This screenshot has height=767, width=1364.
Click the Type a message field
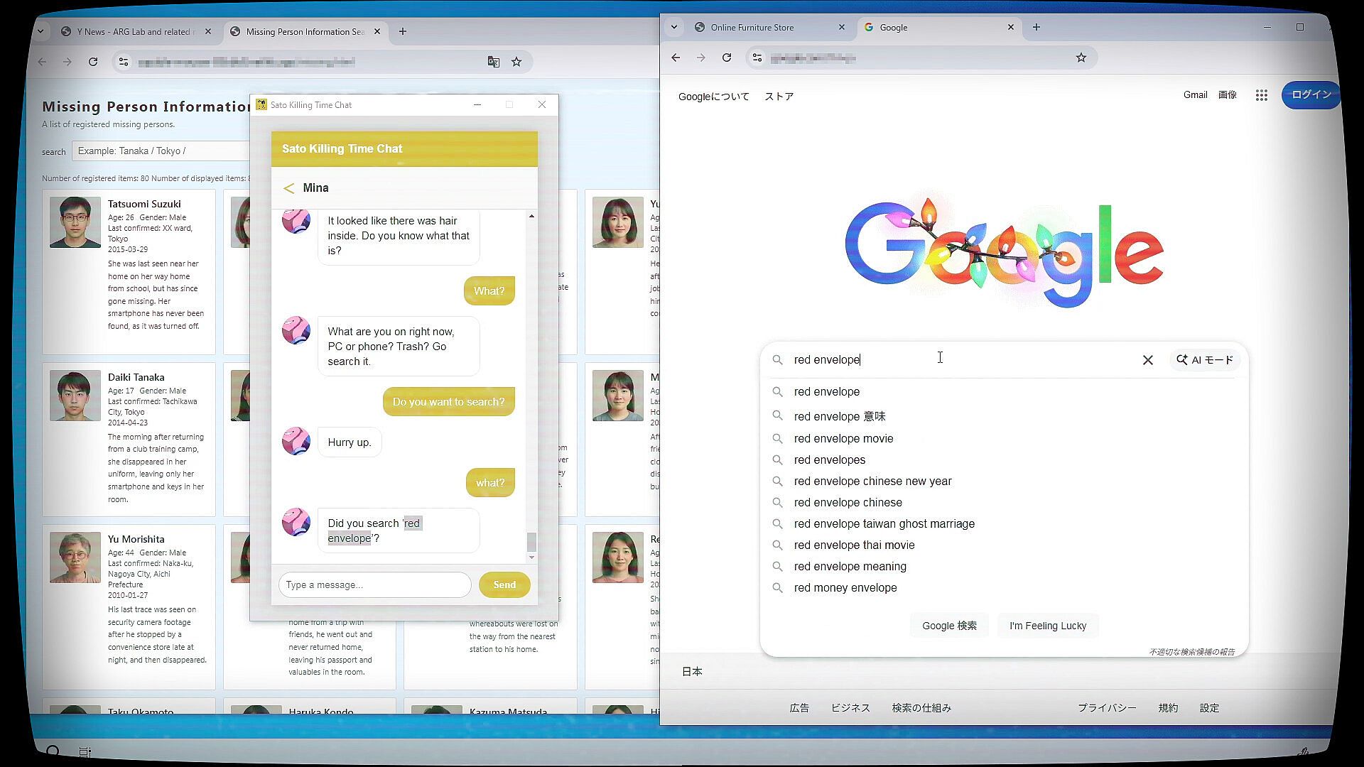[374, 584]
